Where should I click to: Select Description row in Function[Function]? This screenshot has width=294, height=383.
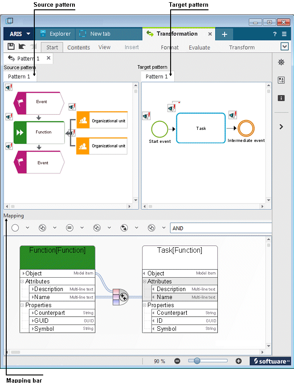pos(62,289)
